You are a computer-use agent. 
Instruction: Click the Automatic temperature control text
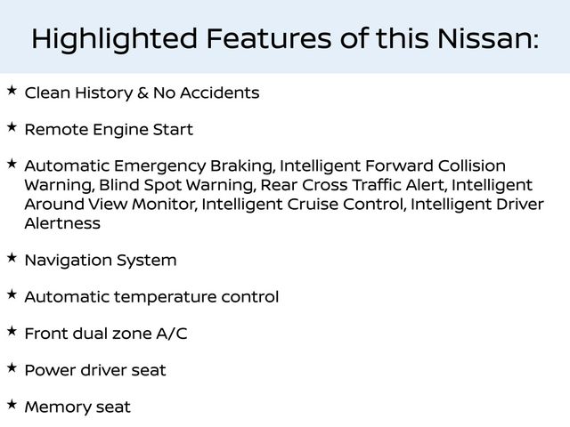point(151,297)
